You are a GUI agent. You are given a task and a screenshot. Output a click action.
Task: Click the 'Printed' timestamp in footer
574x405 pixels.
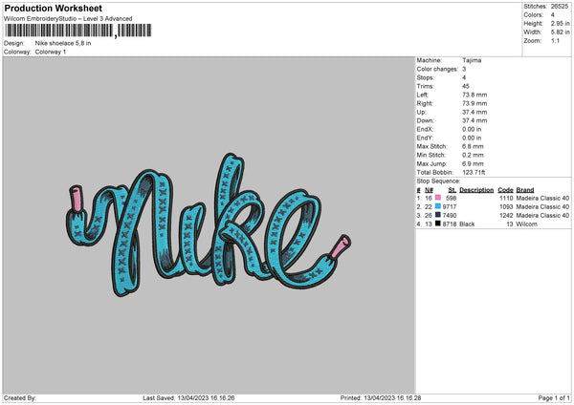tap(381, 397)
